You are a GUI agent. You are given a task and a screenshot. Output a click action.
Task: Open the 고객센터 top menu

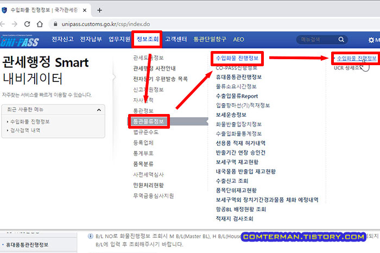pyautogui.click(x=176, y=39)
